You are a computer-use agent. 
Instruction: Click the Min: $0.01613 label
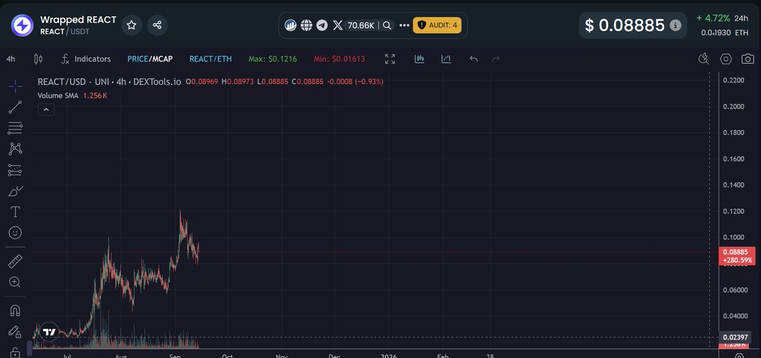coord(339,59)
